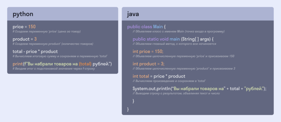Select the orange 150 value in python

point(32,27)
